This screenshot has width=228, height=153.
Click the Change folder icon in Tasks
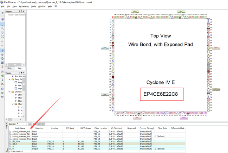(x=13, y=92)
